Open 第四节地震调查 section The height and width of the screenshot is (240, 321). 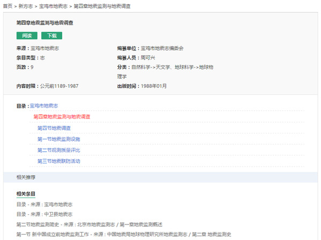pos(54,128)
